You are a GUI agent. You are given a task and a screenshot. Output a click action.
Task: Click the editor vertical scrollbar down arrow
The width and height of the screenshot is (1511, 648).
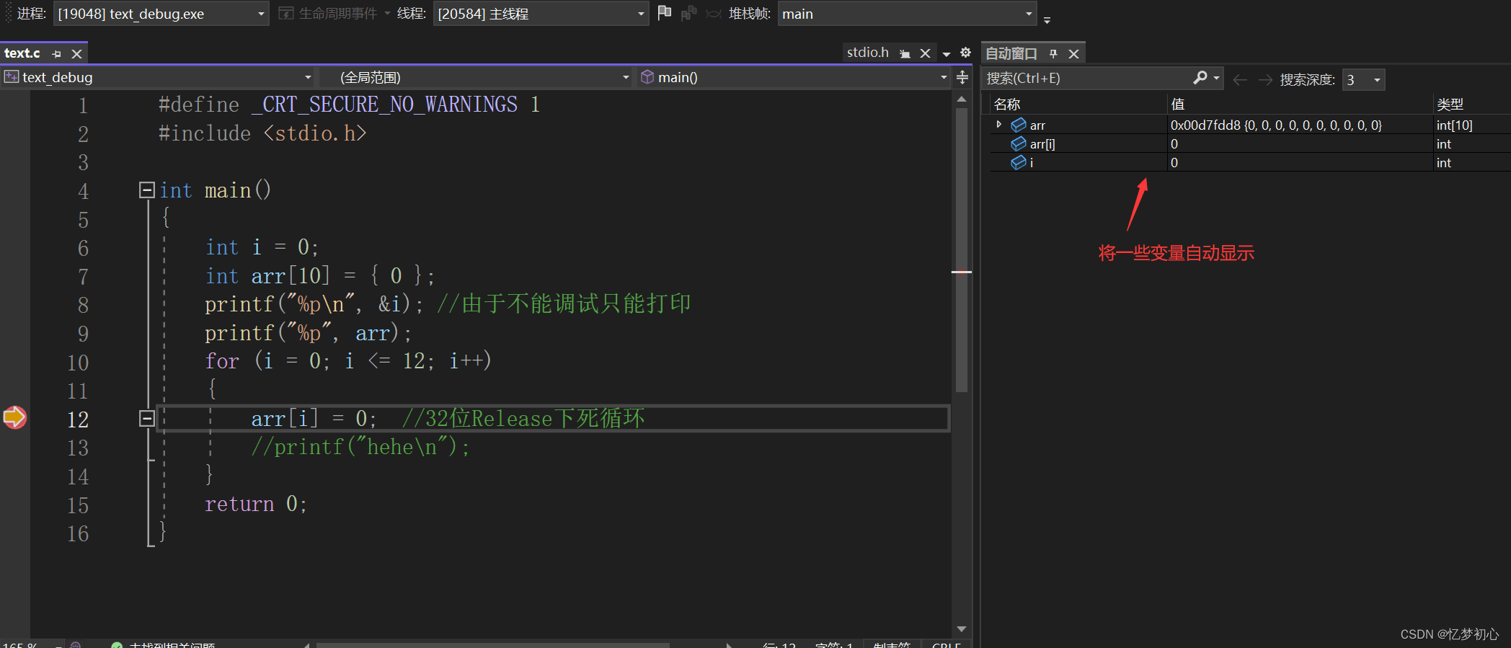(x=962, y=629)
